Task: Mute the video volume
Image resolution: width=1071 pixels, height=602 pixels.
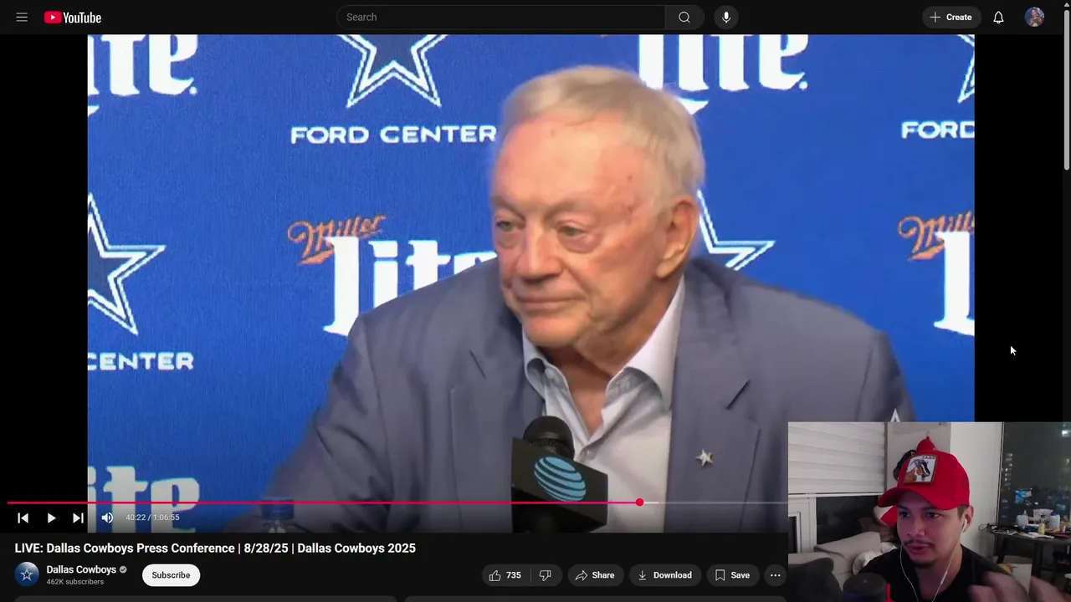Action: 107,518
